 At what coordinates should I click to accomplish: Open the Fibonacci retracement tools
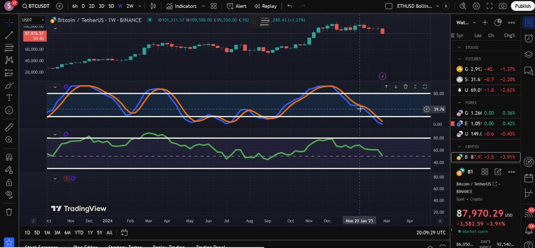click(x=9, y=47)
